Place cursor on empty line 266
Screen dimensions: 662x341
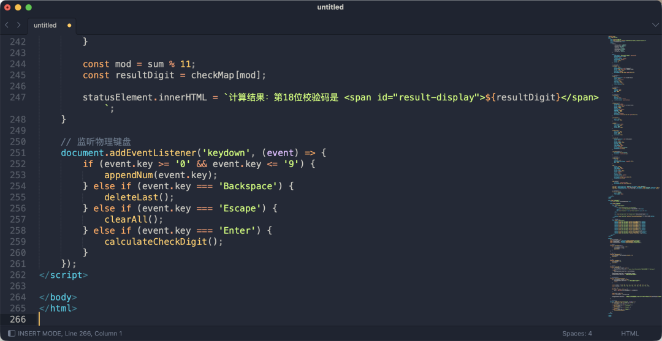184,319
